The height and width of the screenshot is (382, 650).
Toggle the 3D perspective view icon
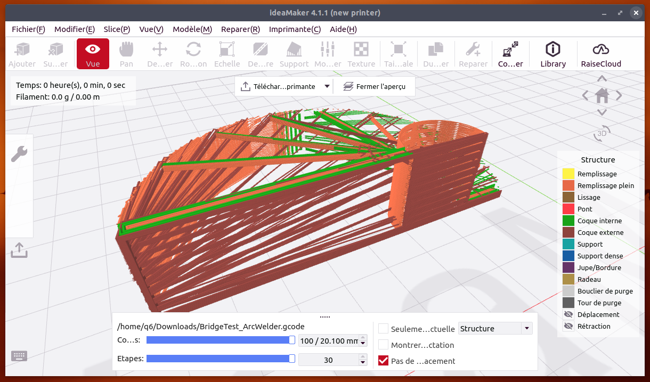pos(602,133)
